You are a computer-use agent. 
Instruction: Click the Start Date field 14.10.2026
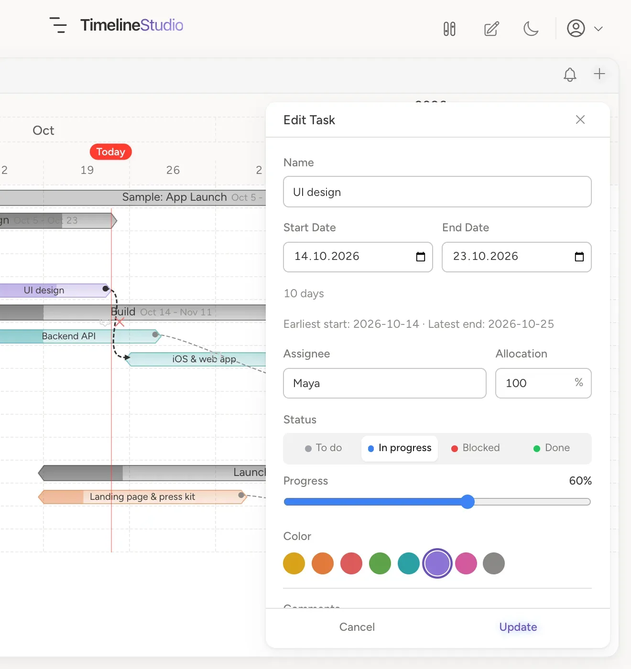pyautogui.click(x=358, y=257)
